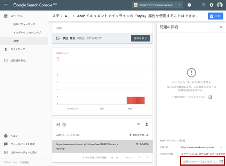Open プライバシー link
226x166 pixels.
tap(11, 162)
